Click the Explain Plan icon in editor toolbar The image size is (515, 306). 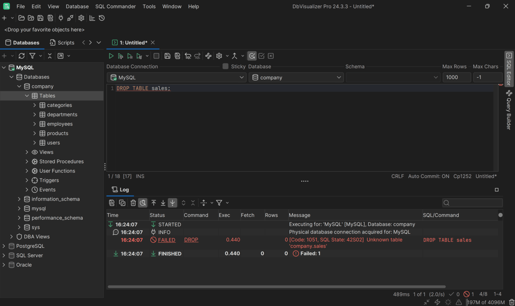tap(208, 56)
